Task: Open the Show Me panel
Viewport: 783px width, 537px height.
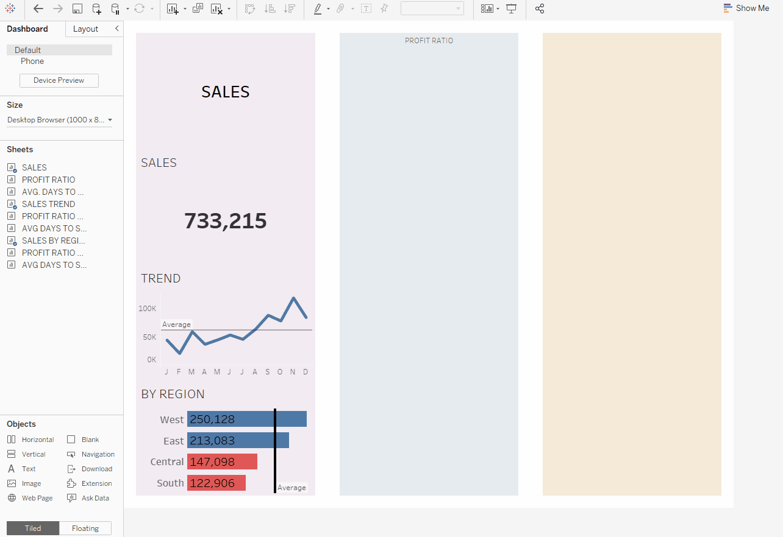Action: point(746,9)
